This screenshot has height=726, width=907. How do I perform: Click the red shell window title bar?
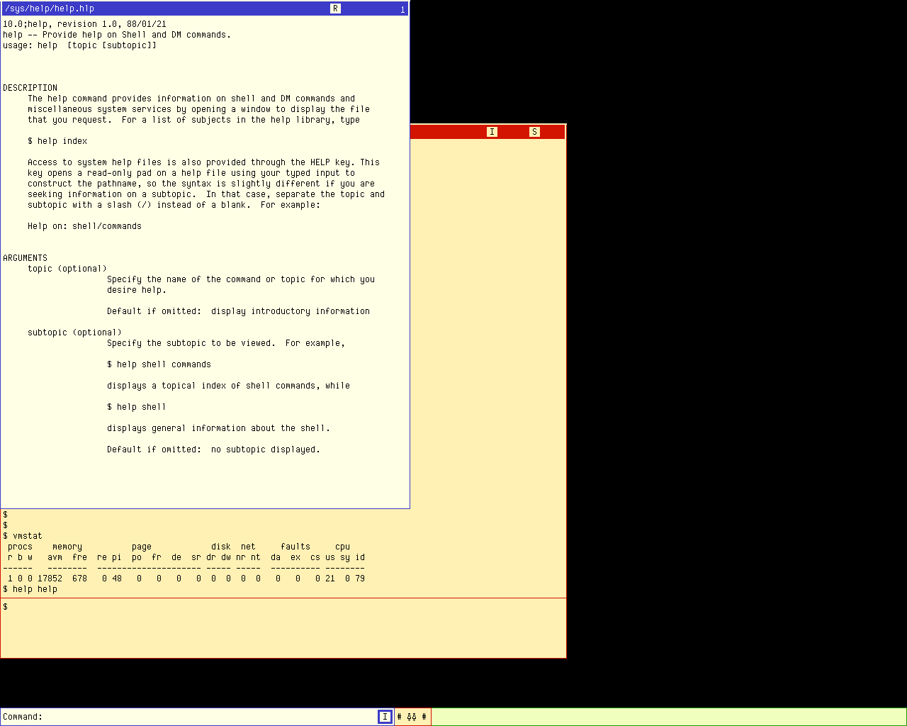(x=488, y=132)
